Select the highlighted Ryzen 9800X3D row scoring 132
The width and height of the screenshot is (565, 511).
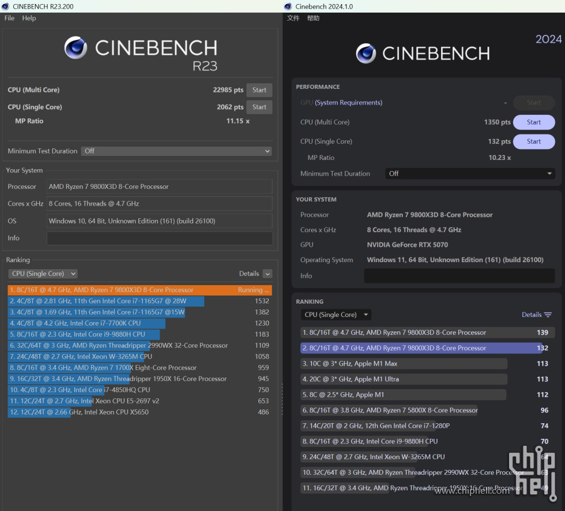[427, 348]
